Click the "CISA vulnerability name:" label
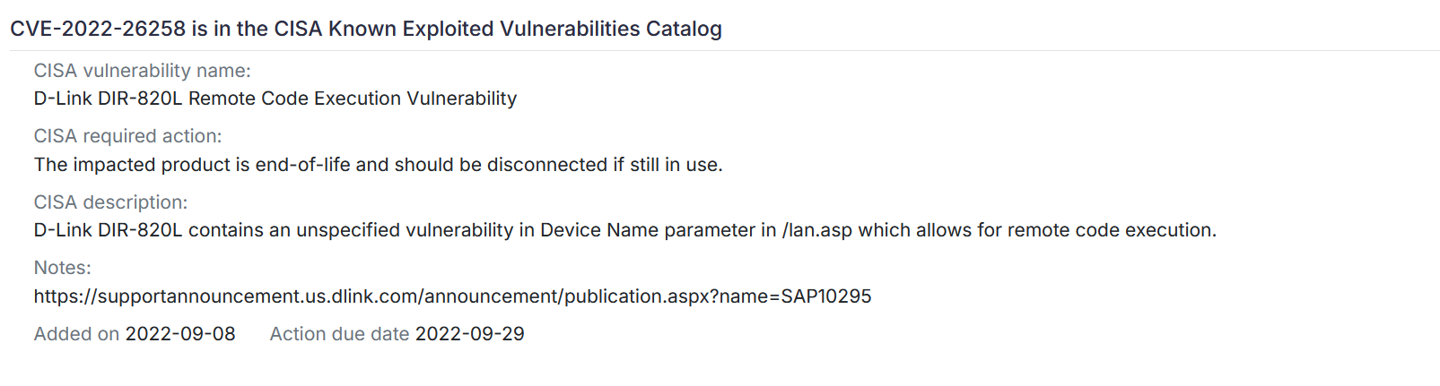 point(142,71)
